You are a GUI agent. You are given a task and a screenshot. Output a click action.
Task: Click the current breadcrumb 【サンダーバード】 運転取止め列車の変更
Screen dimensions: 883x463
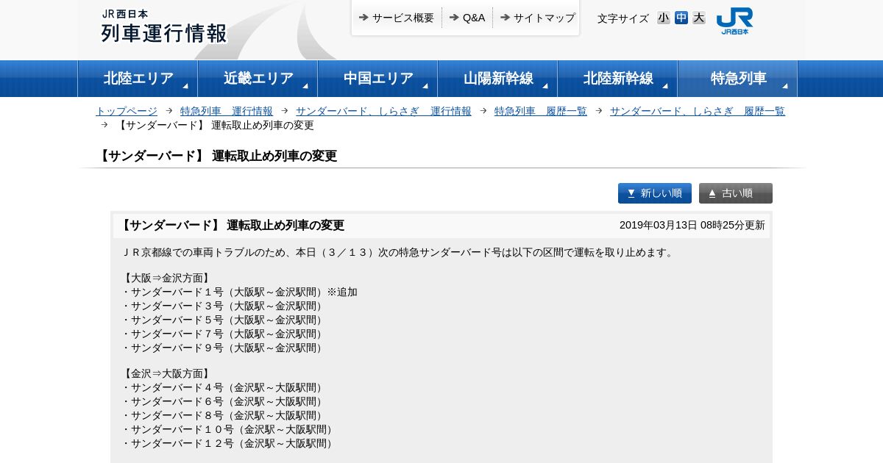click(x=214, y=125)
